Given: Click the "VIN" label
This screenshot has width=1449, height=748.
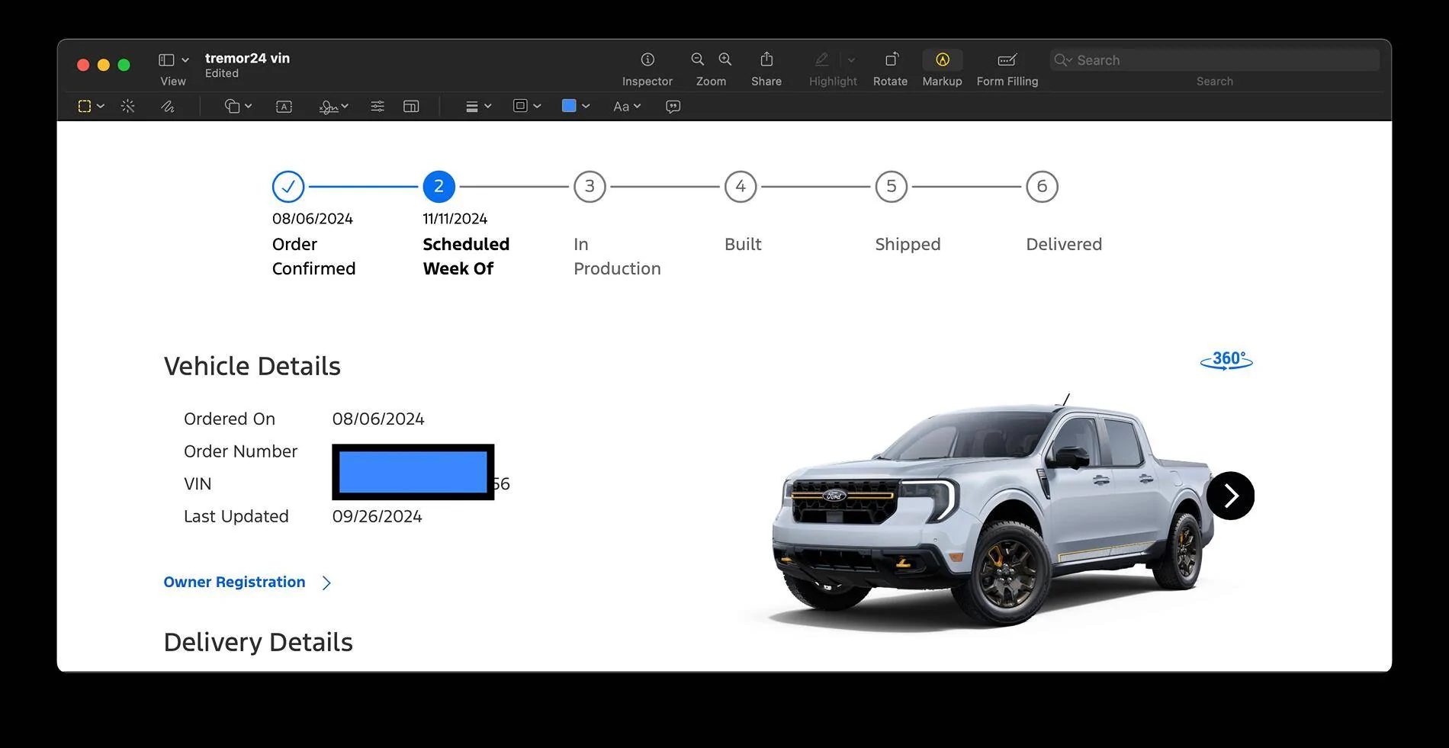Looking at the screenshot, I should 198,483.
